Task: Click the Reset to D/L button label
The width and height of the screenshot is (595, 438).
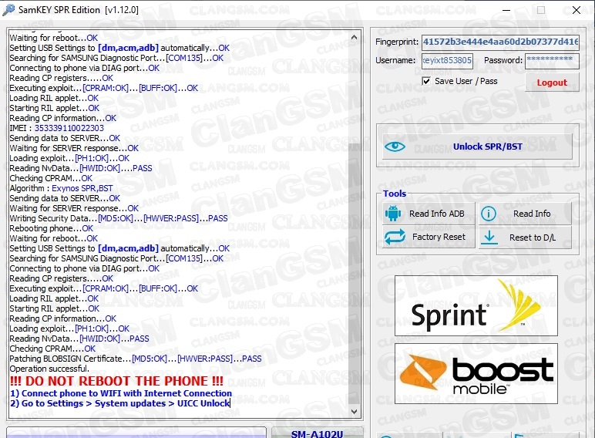Action: click(x=533, y=238)
